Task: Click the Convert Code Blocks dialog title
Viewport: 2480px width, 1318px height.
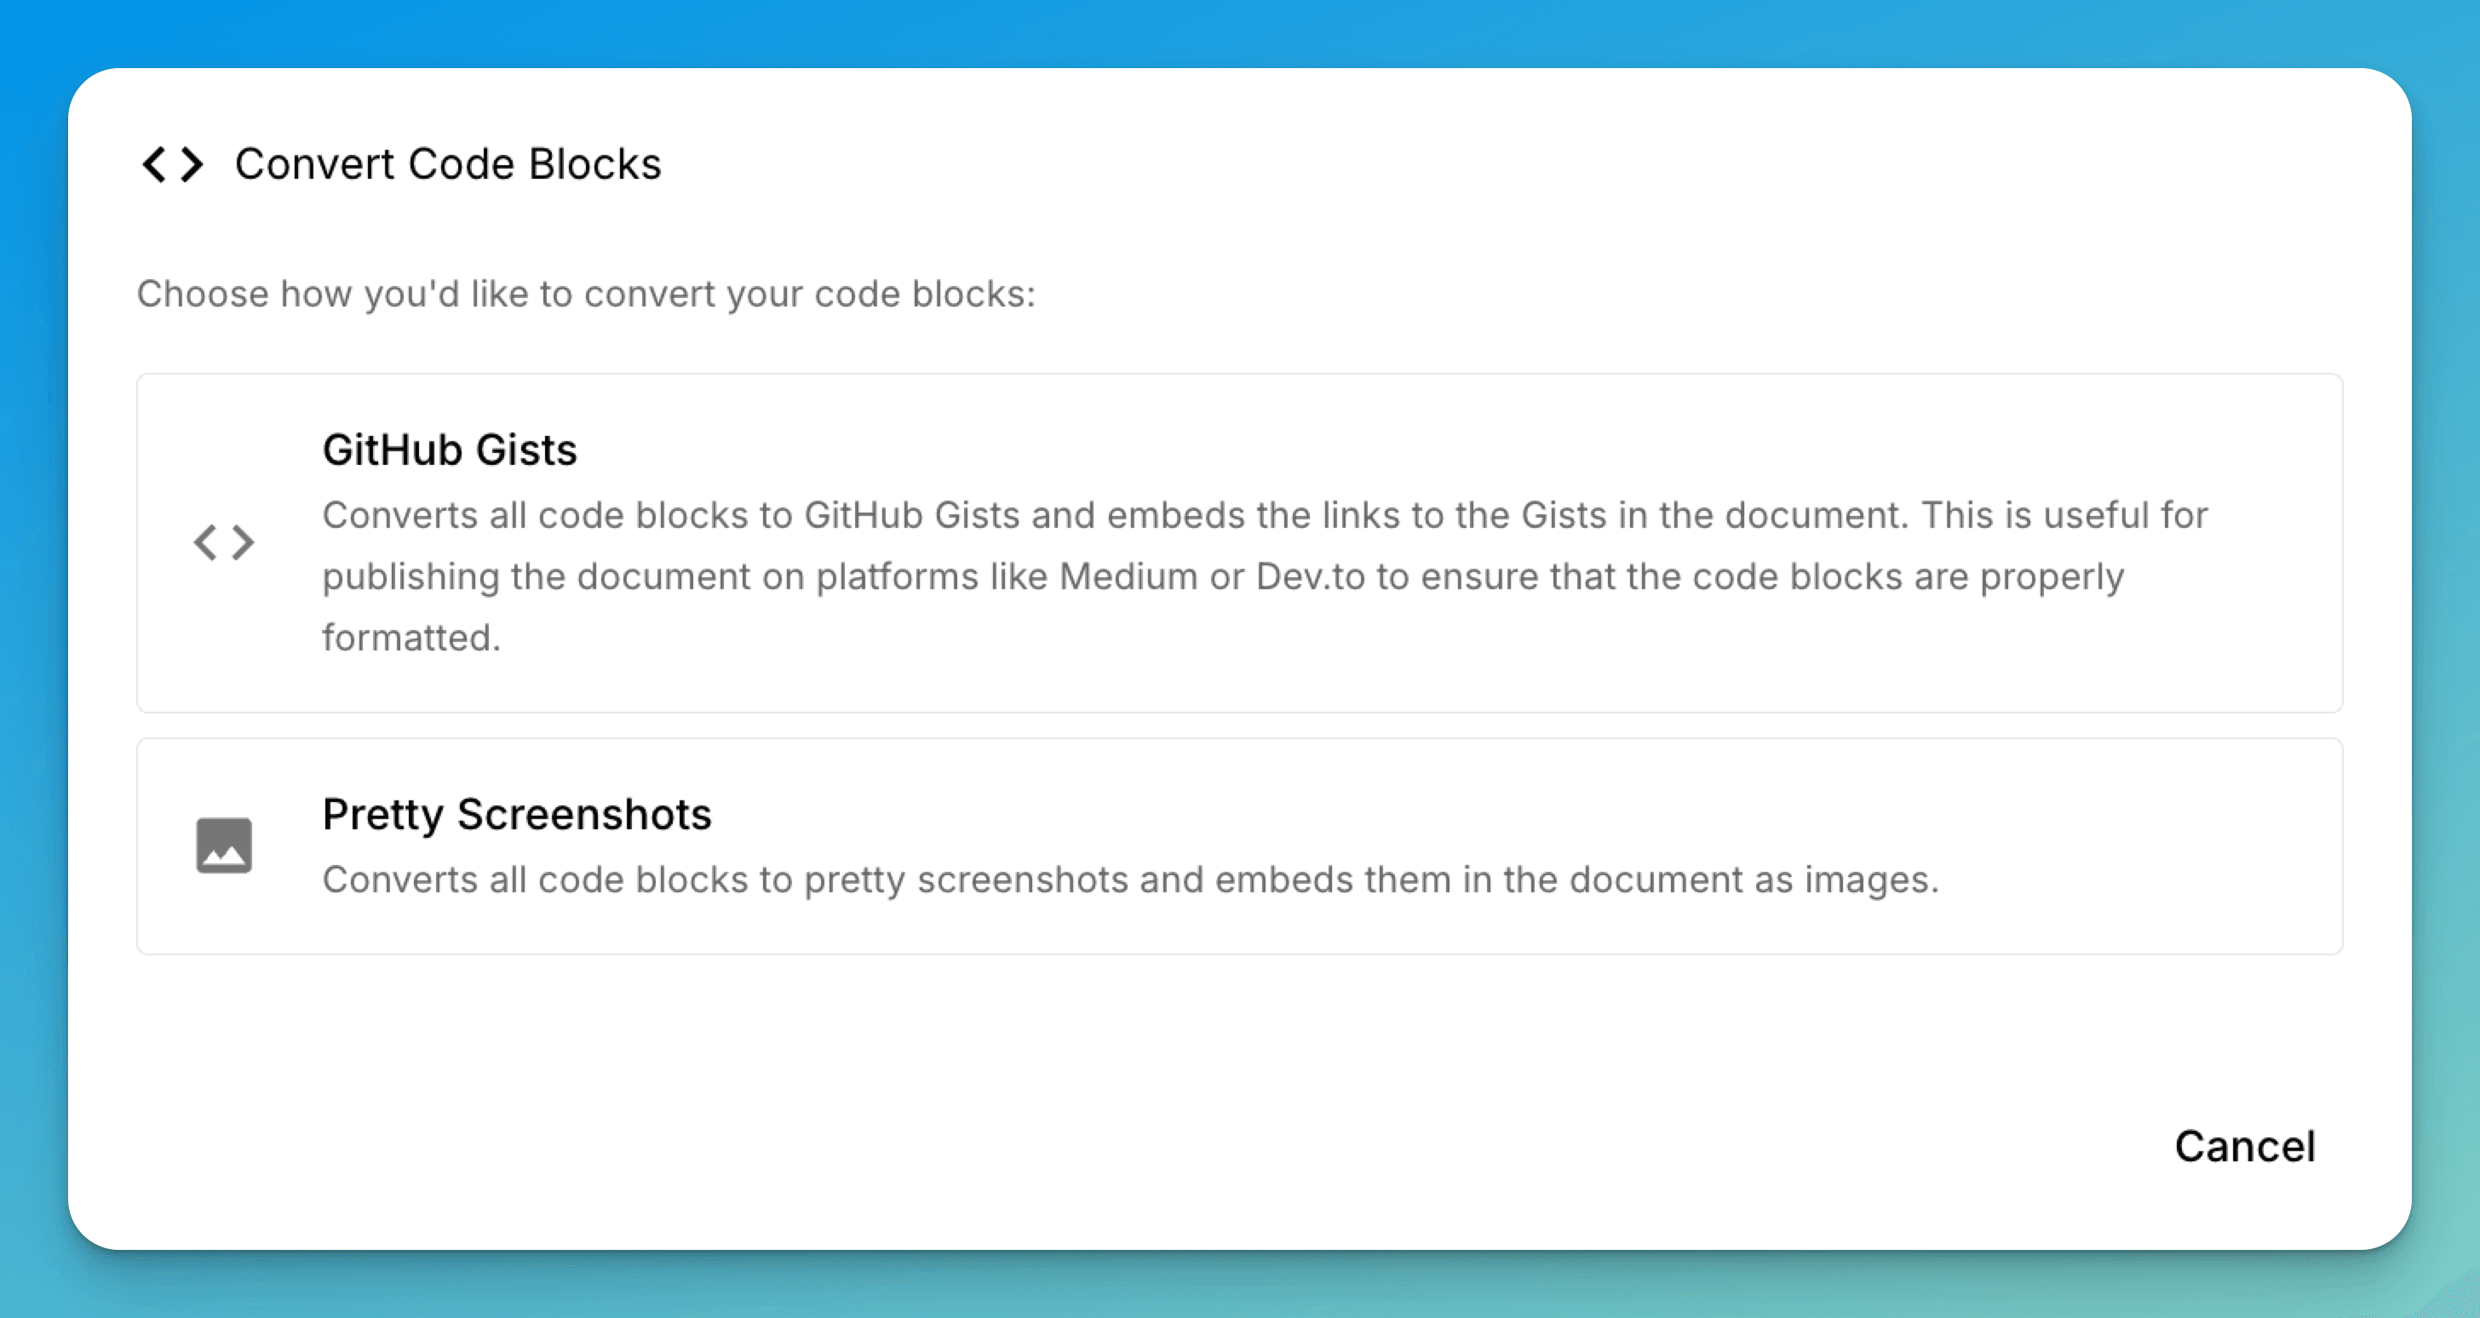Action: (x=449, y=163)
